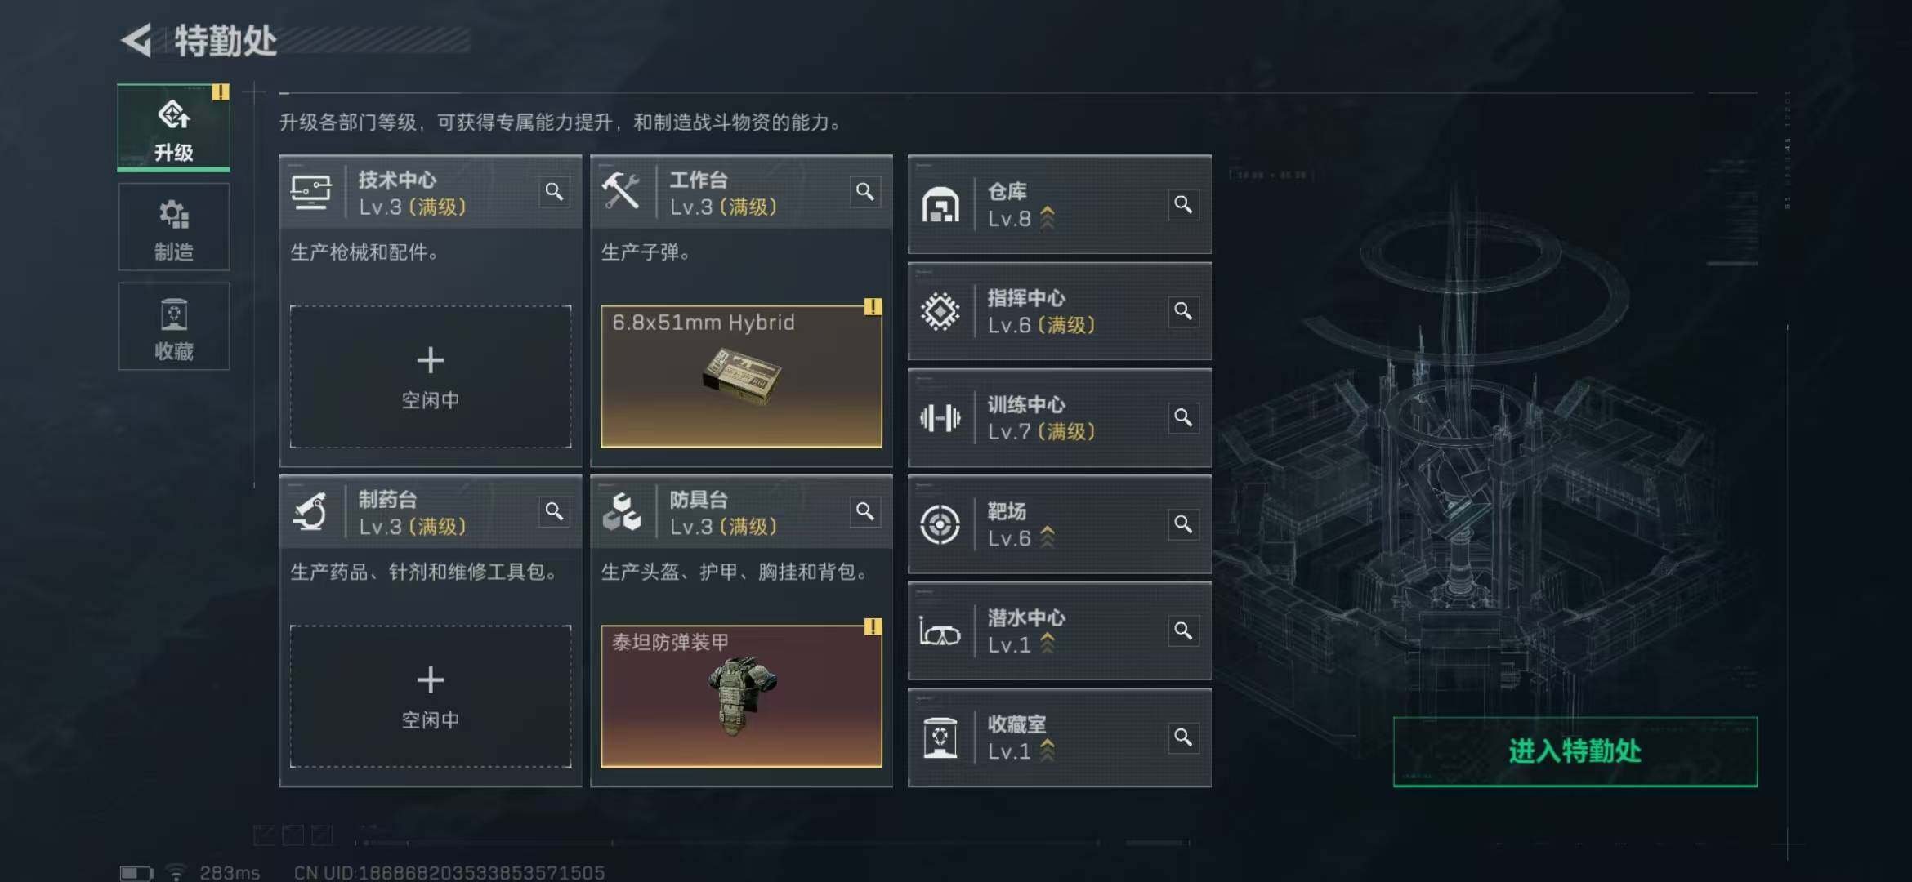Screen dimensions: 1912x882
Task: Add production in 制药台 idle slot
Action: click(431, 696)
